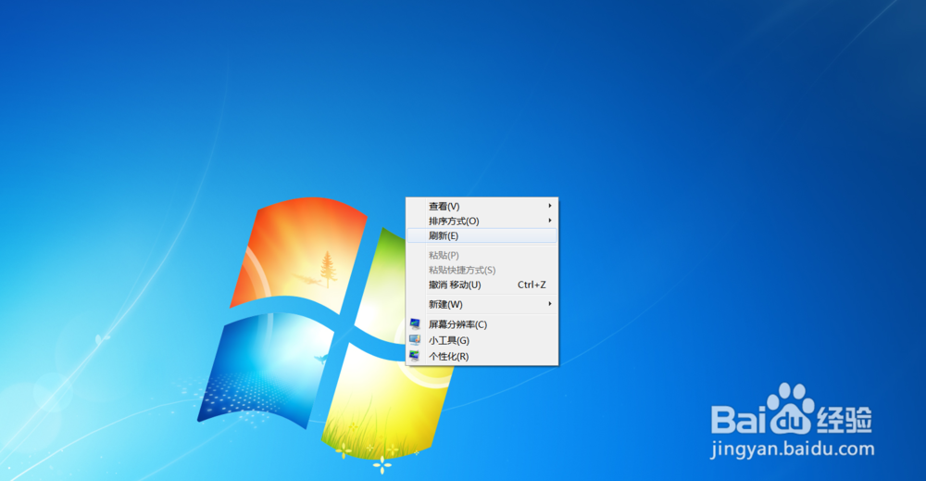Open 小工具(G) gadgets entry
Image resolution: width=926 pixels, height=481 pixels.
(482, 340)
